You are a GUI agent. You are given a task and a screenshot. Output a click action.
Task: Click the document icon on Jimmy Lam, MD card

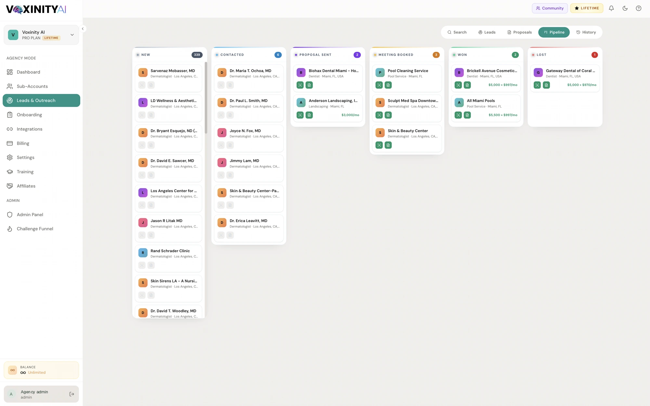coord(230,175)
